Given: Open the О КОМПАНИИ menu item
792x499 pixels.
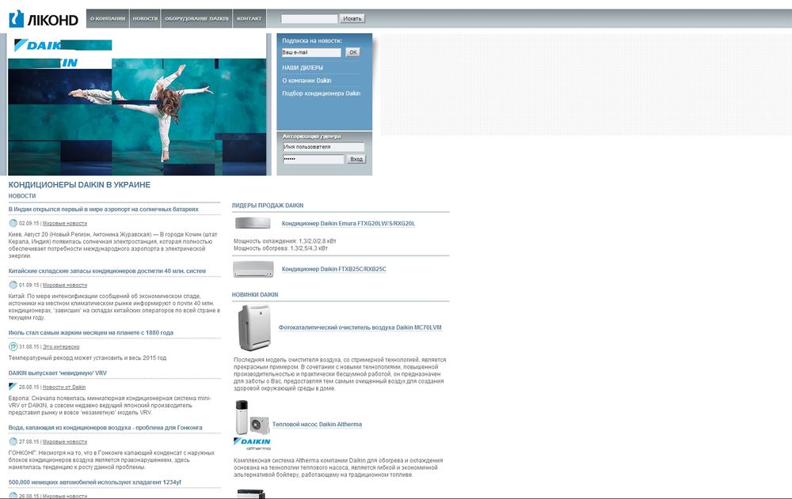Looking at the screenshot, I should coord(108,19).
